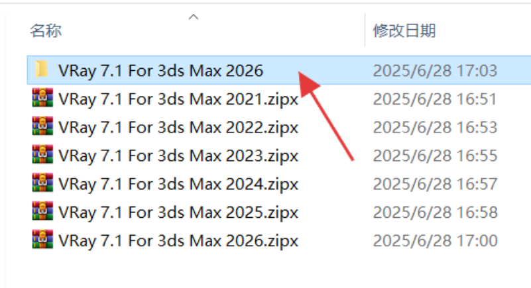The height and width of the screenshot is (288, 531).
Task: Click the archive icon for the 2024.zipx file
Action: [42, 183]
